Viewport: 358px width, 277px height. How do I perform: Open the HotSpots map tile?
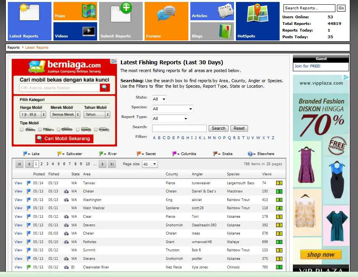(257, 21)
